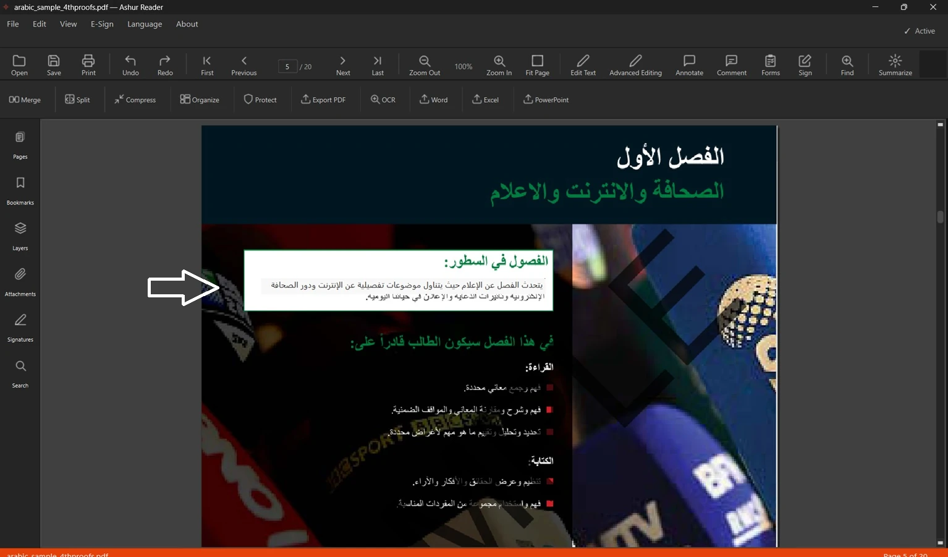Click the vertical scrollbar thumb

[x=940, y=217]
